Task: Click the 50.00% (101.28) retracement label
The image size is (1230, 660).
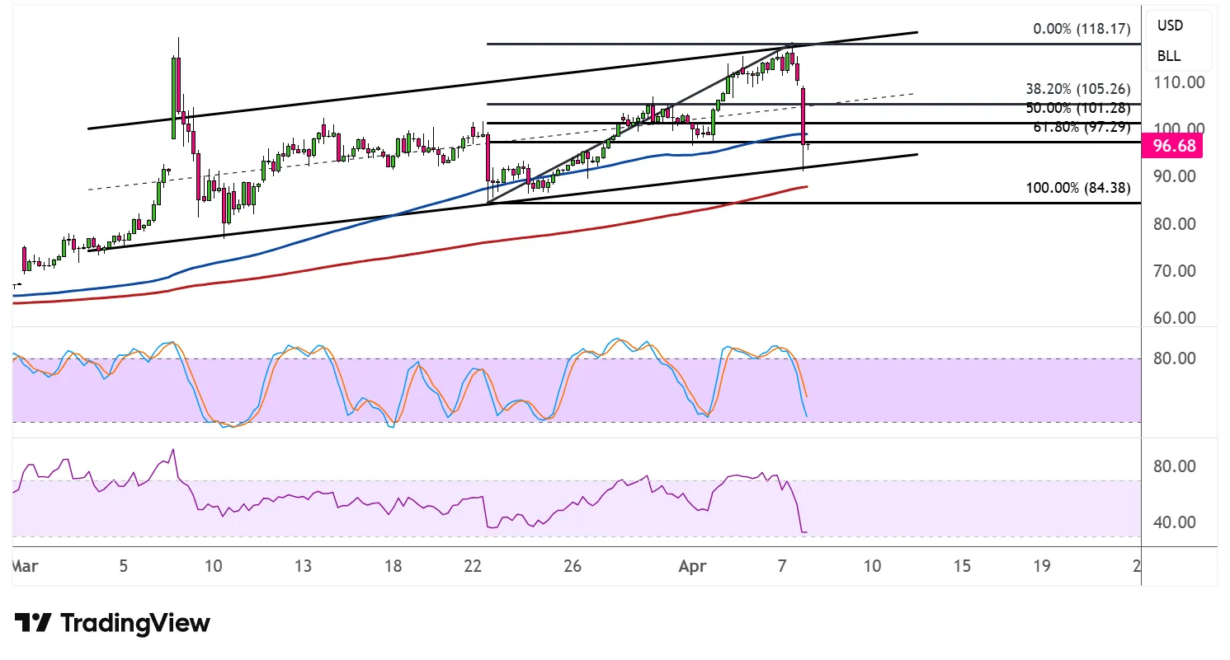Action: click(1077, 108)
